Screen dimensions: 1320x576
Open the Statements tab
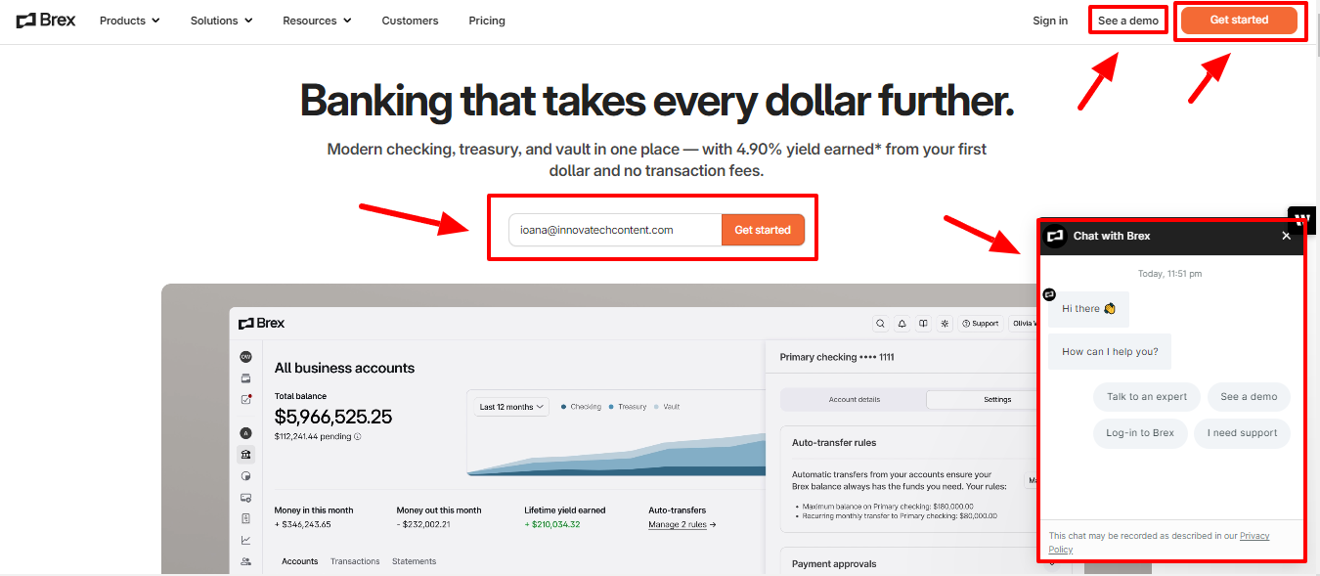point(415,561)
